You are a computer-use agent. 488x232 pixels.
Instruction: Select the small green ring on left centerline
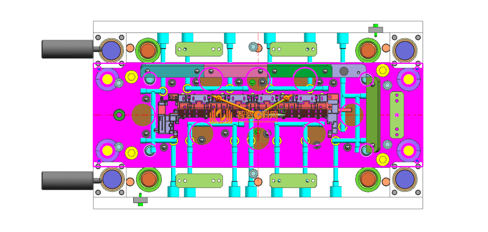(119, 115)
